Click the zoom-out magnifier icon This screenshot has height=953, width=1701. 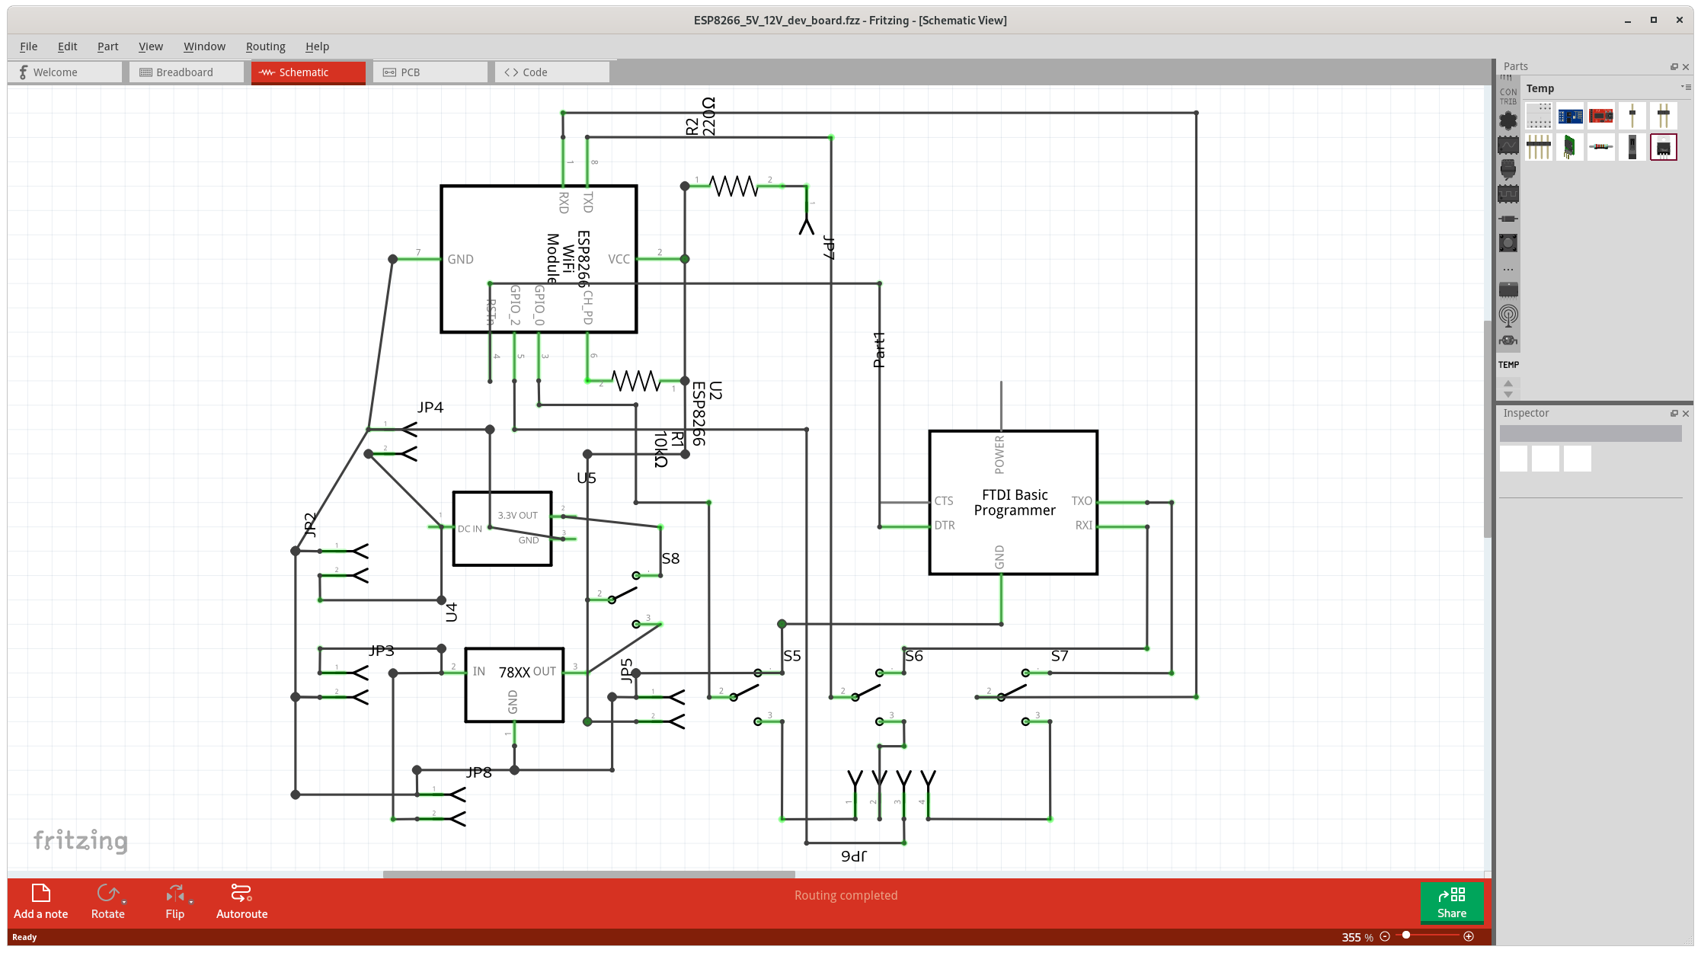coord(1386,937)
